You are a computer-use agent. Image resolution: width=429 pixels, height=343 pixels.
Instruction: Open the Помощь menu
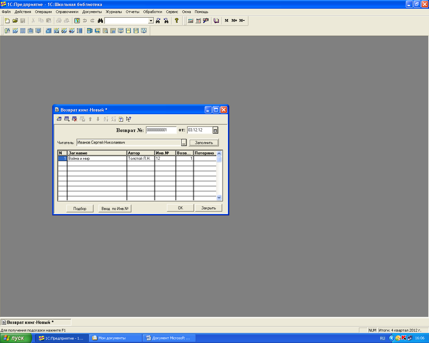pyautogui.click(x=201, y=12)
